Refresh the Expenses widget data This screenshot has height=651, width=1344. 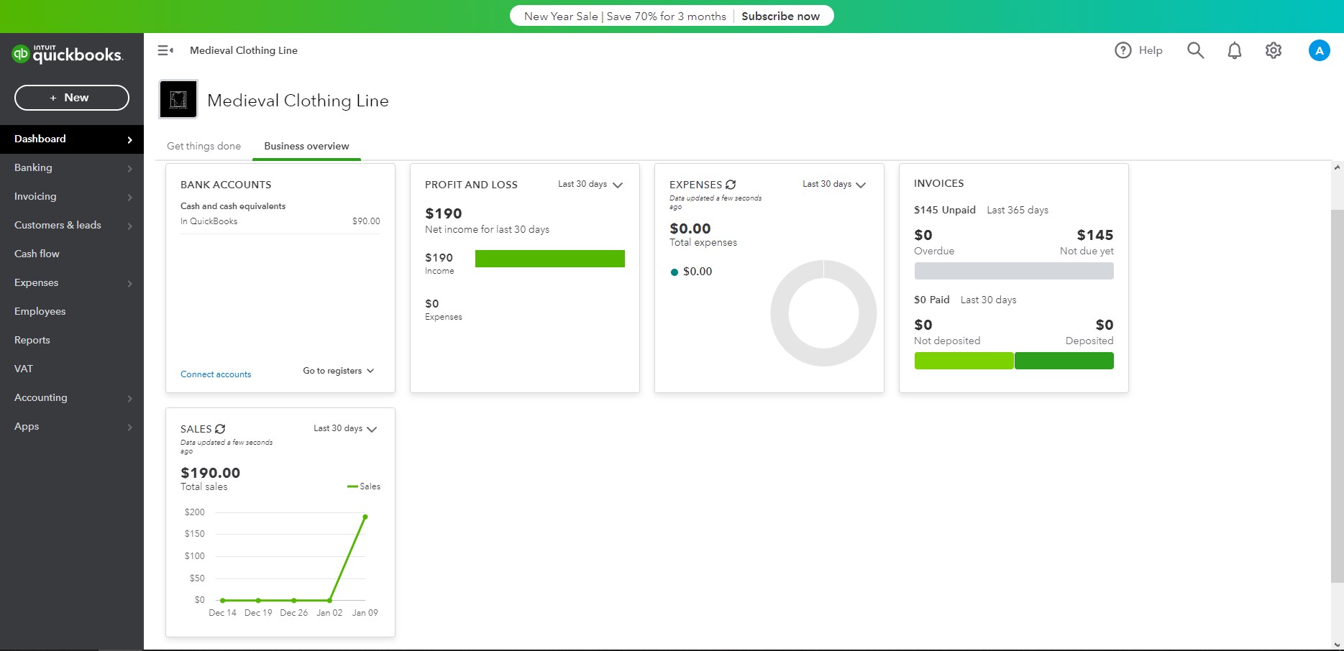[x=731, y=185]
